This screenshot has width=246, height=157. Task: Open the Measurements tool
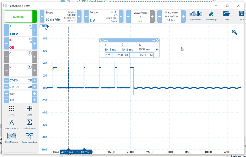tap(12, 124)
